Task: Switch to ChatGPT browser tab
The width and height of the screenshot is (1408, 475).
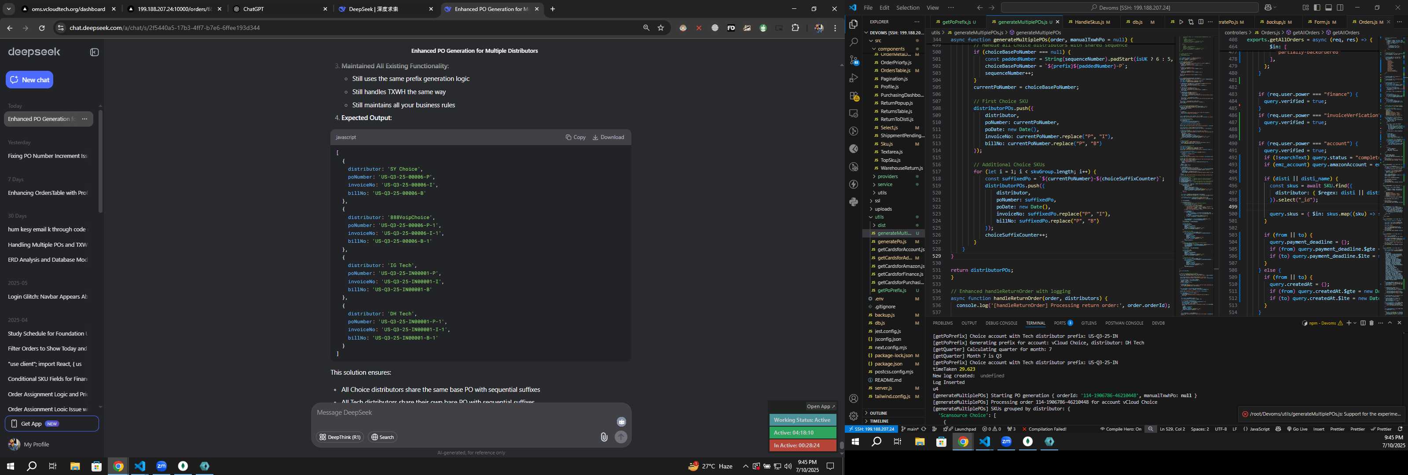Action: [x=279, y=9]
